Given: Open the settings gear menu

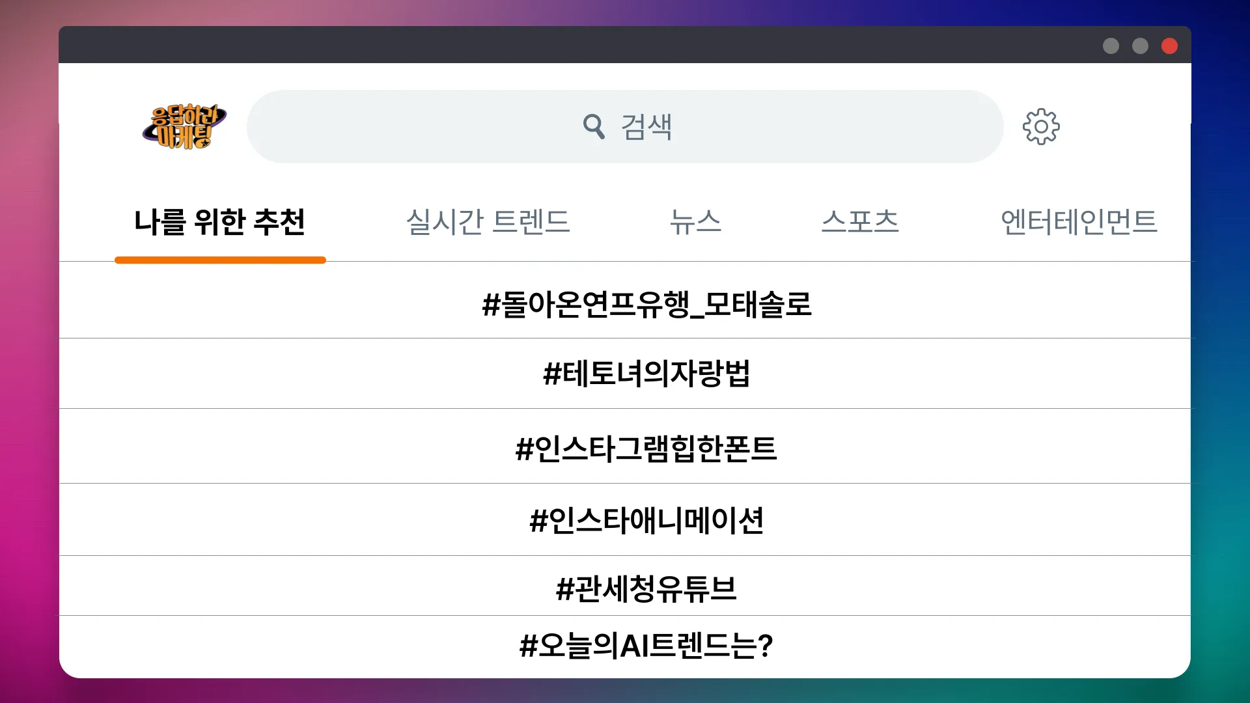Looking at the screenshot, I should pyautogui.click(x=1042, y=126).
